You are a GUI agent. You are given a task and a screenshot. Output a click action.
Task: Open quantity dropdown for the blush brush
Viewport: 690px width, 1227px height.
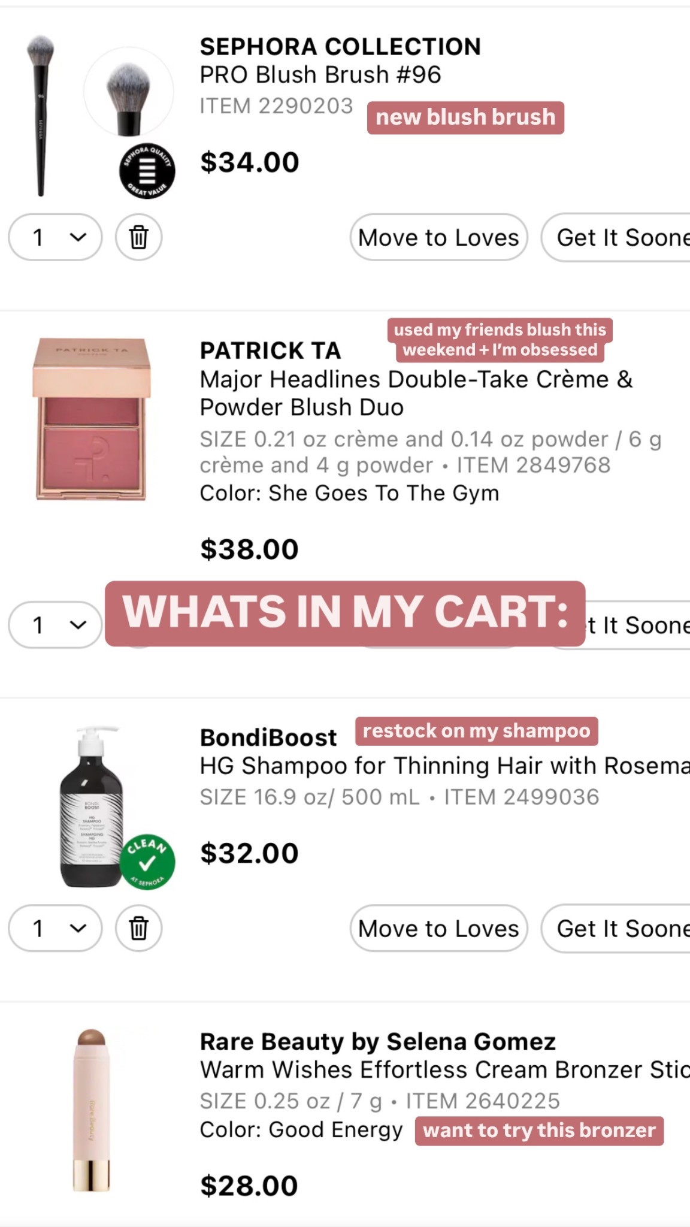pyautogui.click(x=55, y=237)
